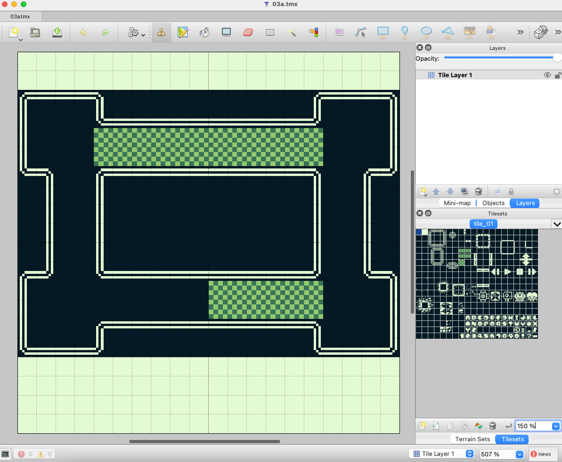Click the News button

[540, 454]
